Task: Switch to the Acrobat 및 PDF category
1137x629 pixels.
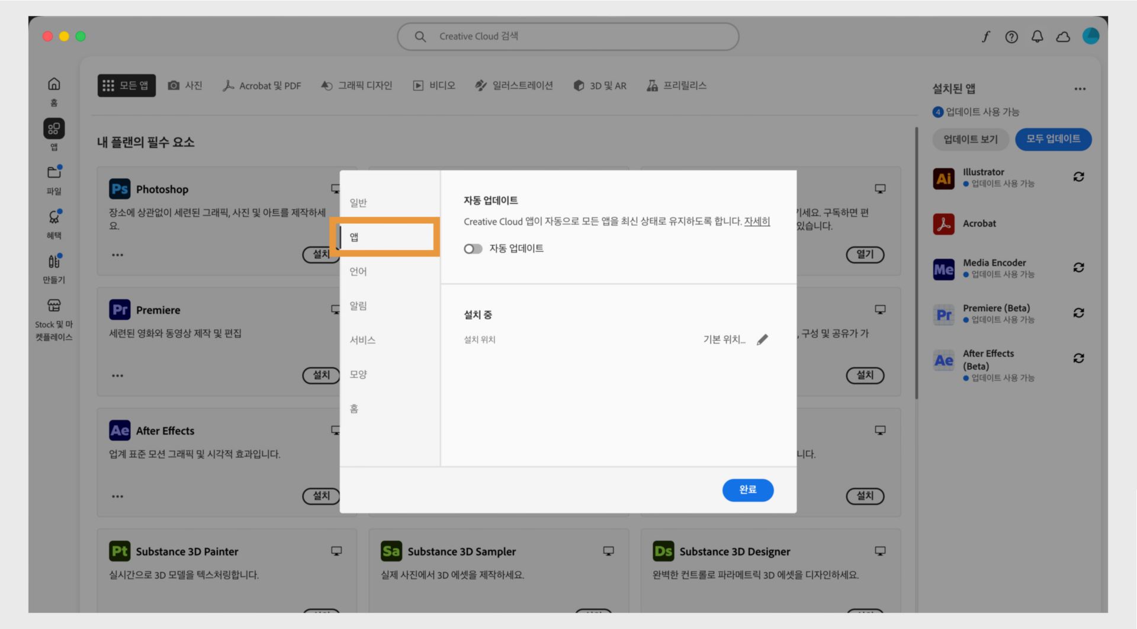Action: coord(262,86)
